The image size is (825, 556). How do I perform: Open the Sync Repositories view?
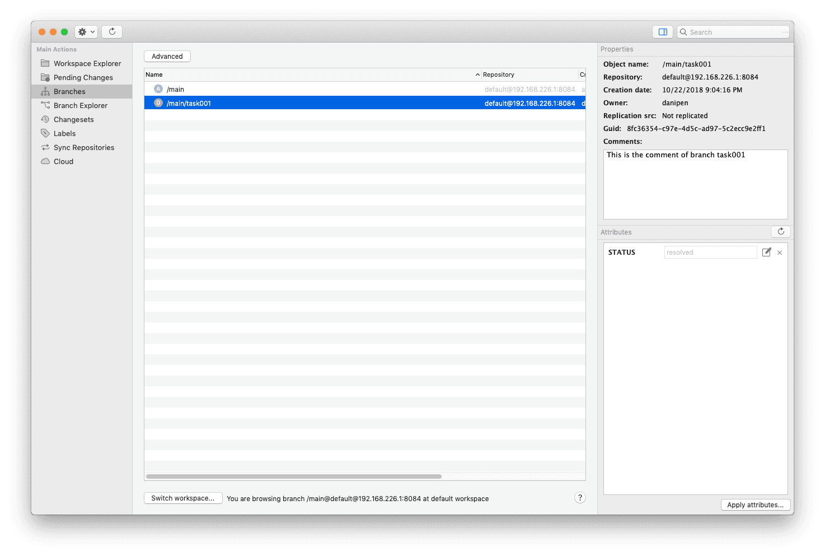click(x=84, y=147)
